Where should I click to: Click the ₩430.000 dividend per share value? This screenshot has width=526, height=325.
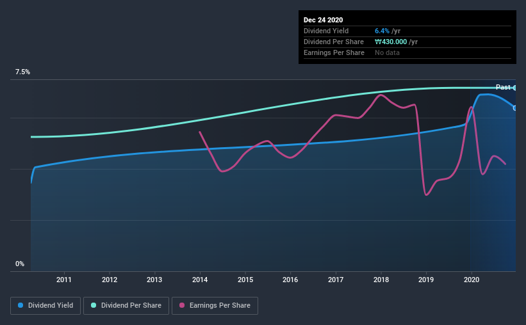pos(391,42)
